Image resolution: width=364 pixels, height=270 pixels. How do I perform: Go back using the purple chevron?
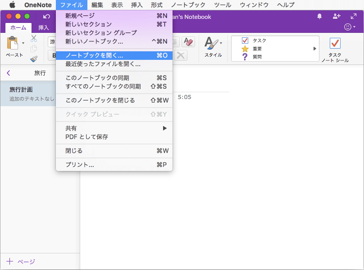pos(9,73)
